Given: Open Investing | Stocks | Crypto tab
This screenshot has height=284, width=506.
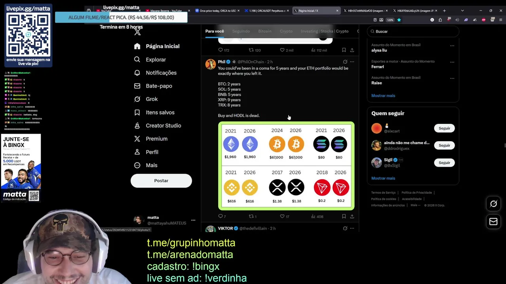Looking at the screenshot, I should pyautogui.click(x=325, y=31).
